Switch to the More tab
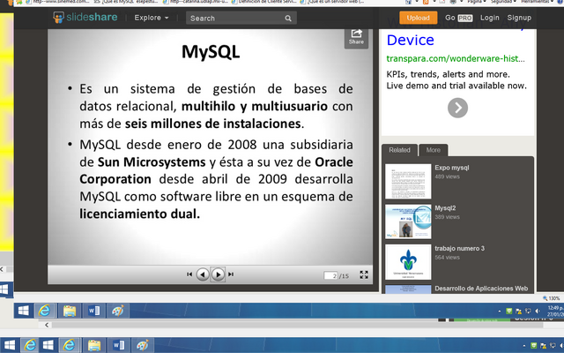This screenshot has width=564, height=353. [433, 150]
